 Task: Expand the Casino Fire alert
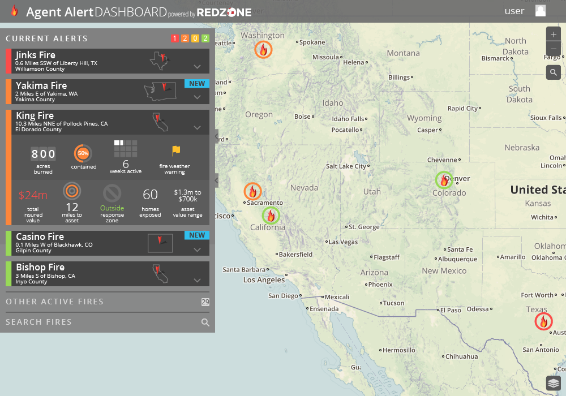point(197,249)
